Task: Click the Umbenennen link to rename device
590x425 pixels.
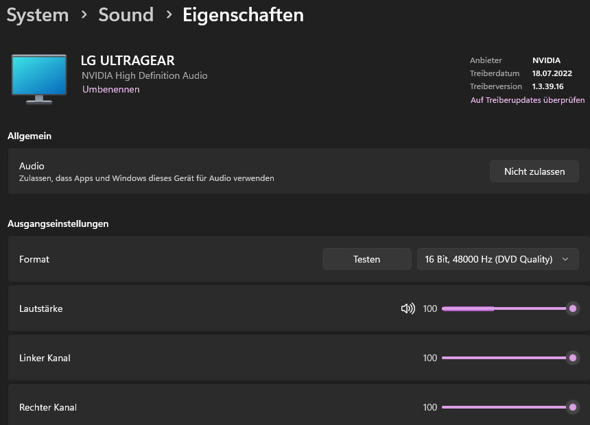Action: coord(111,89)
